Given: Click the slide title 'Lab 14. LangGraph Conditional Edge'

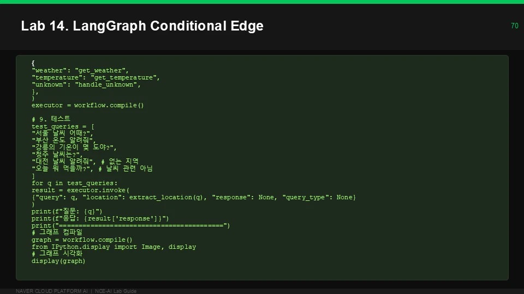Looking at the screenshot, I should (x=142, y=26).
